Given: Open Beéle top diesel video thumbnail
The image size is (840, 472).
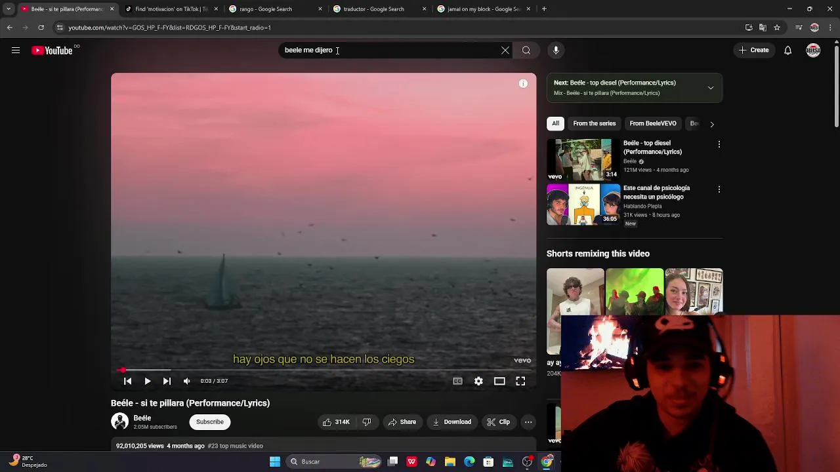Looking at the screenshot, I should 583,159.
